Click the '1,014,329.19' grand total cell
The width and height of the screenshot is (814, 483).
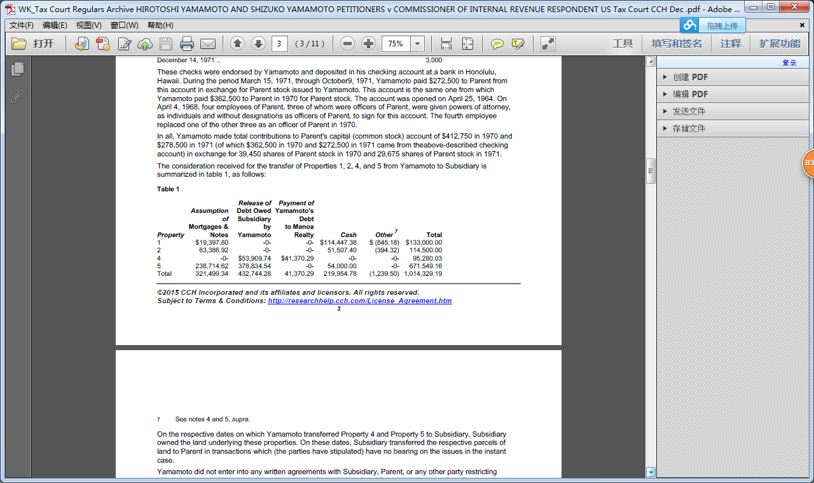coord(423,273)
